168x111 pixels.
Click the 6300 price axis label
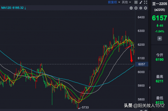[141, 31]
